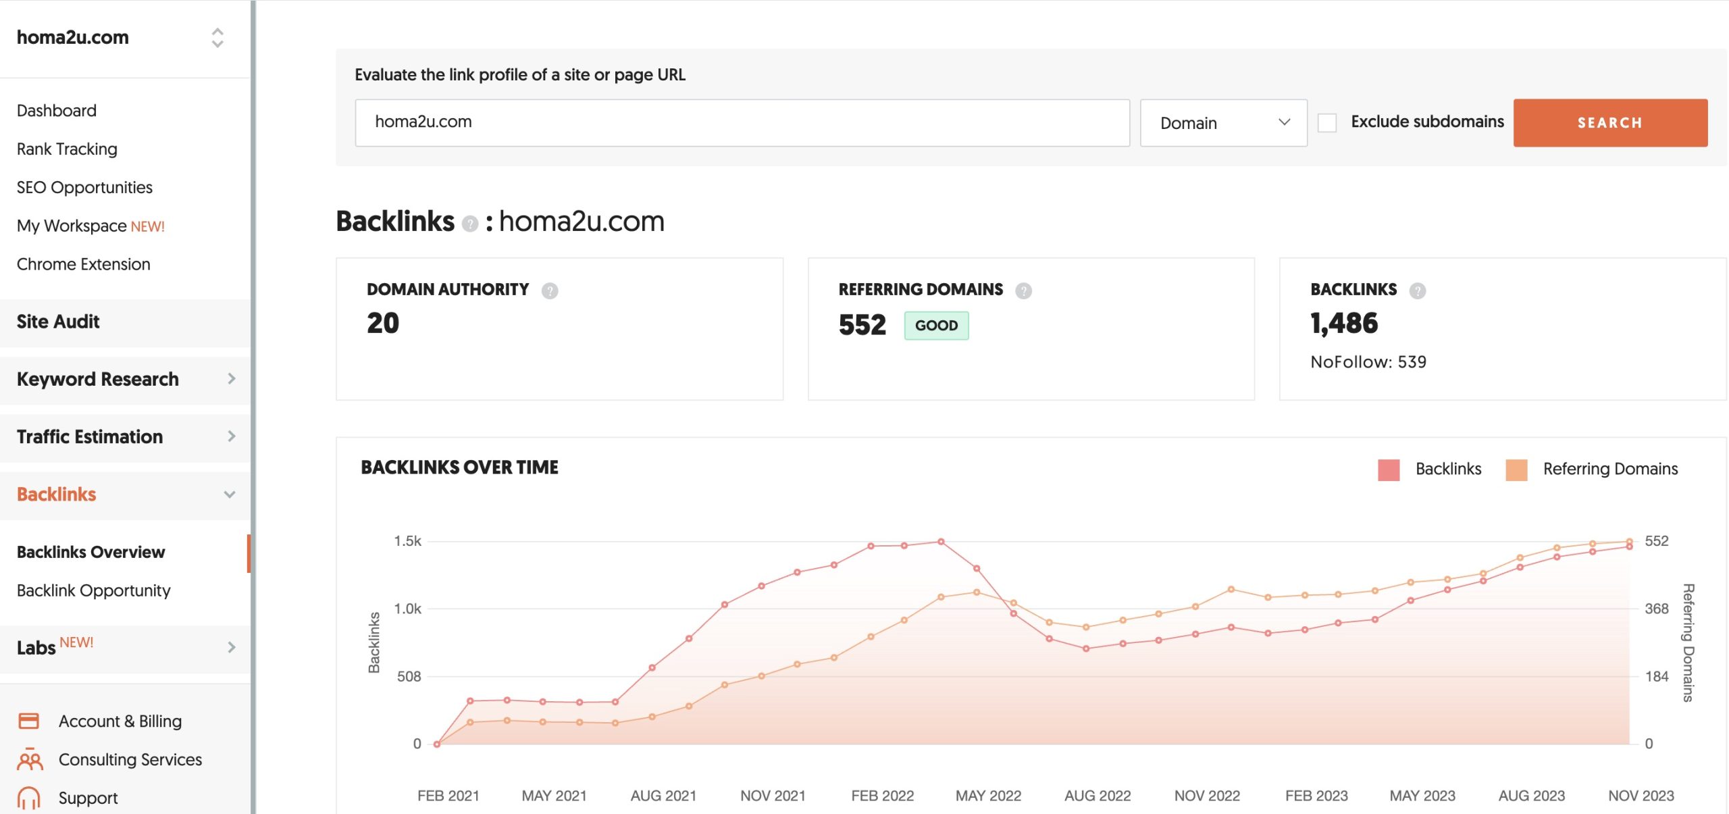The width and height of the screenshot is (1729, 814).
Task: Toggle Backlinks series in chart legend
Action: [x=1448, y=469]
